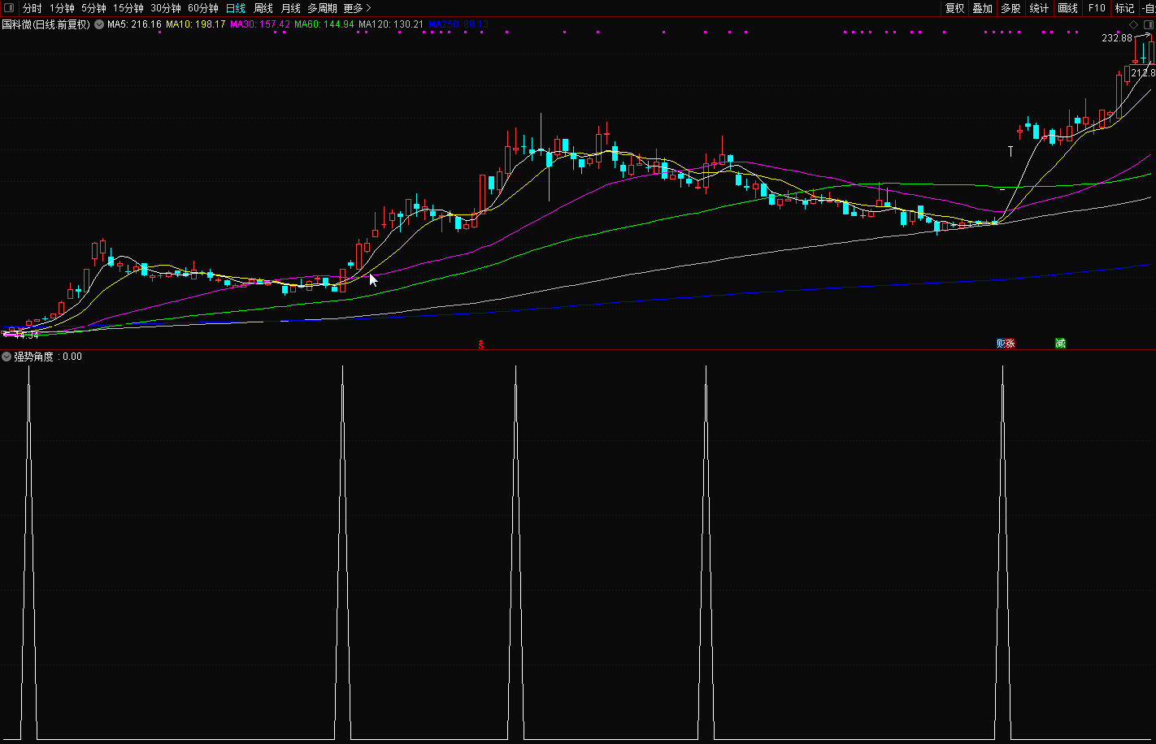The height and width of the screenshot is (744, 1156).
Task: Click the magenta MA30: 157.42 label
Action: click(x=260, y=24)
